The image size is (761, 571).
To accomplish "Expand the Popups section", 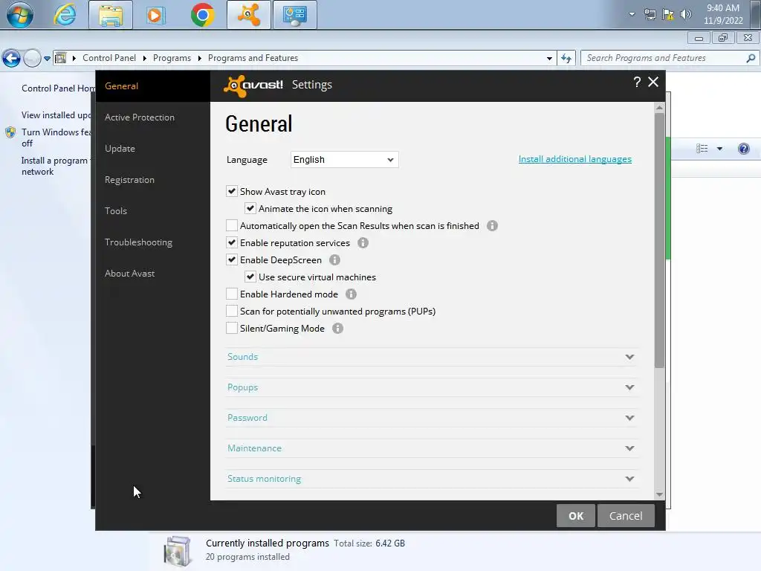I will (x=432, y=387).
